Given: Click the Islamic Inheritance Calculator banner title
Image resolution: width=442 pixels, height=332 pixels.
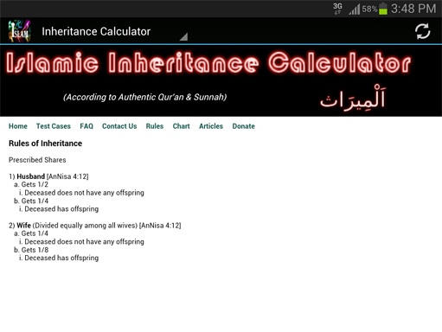Looking at the screenshot, I should [208, 63].
